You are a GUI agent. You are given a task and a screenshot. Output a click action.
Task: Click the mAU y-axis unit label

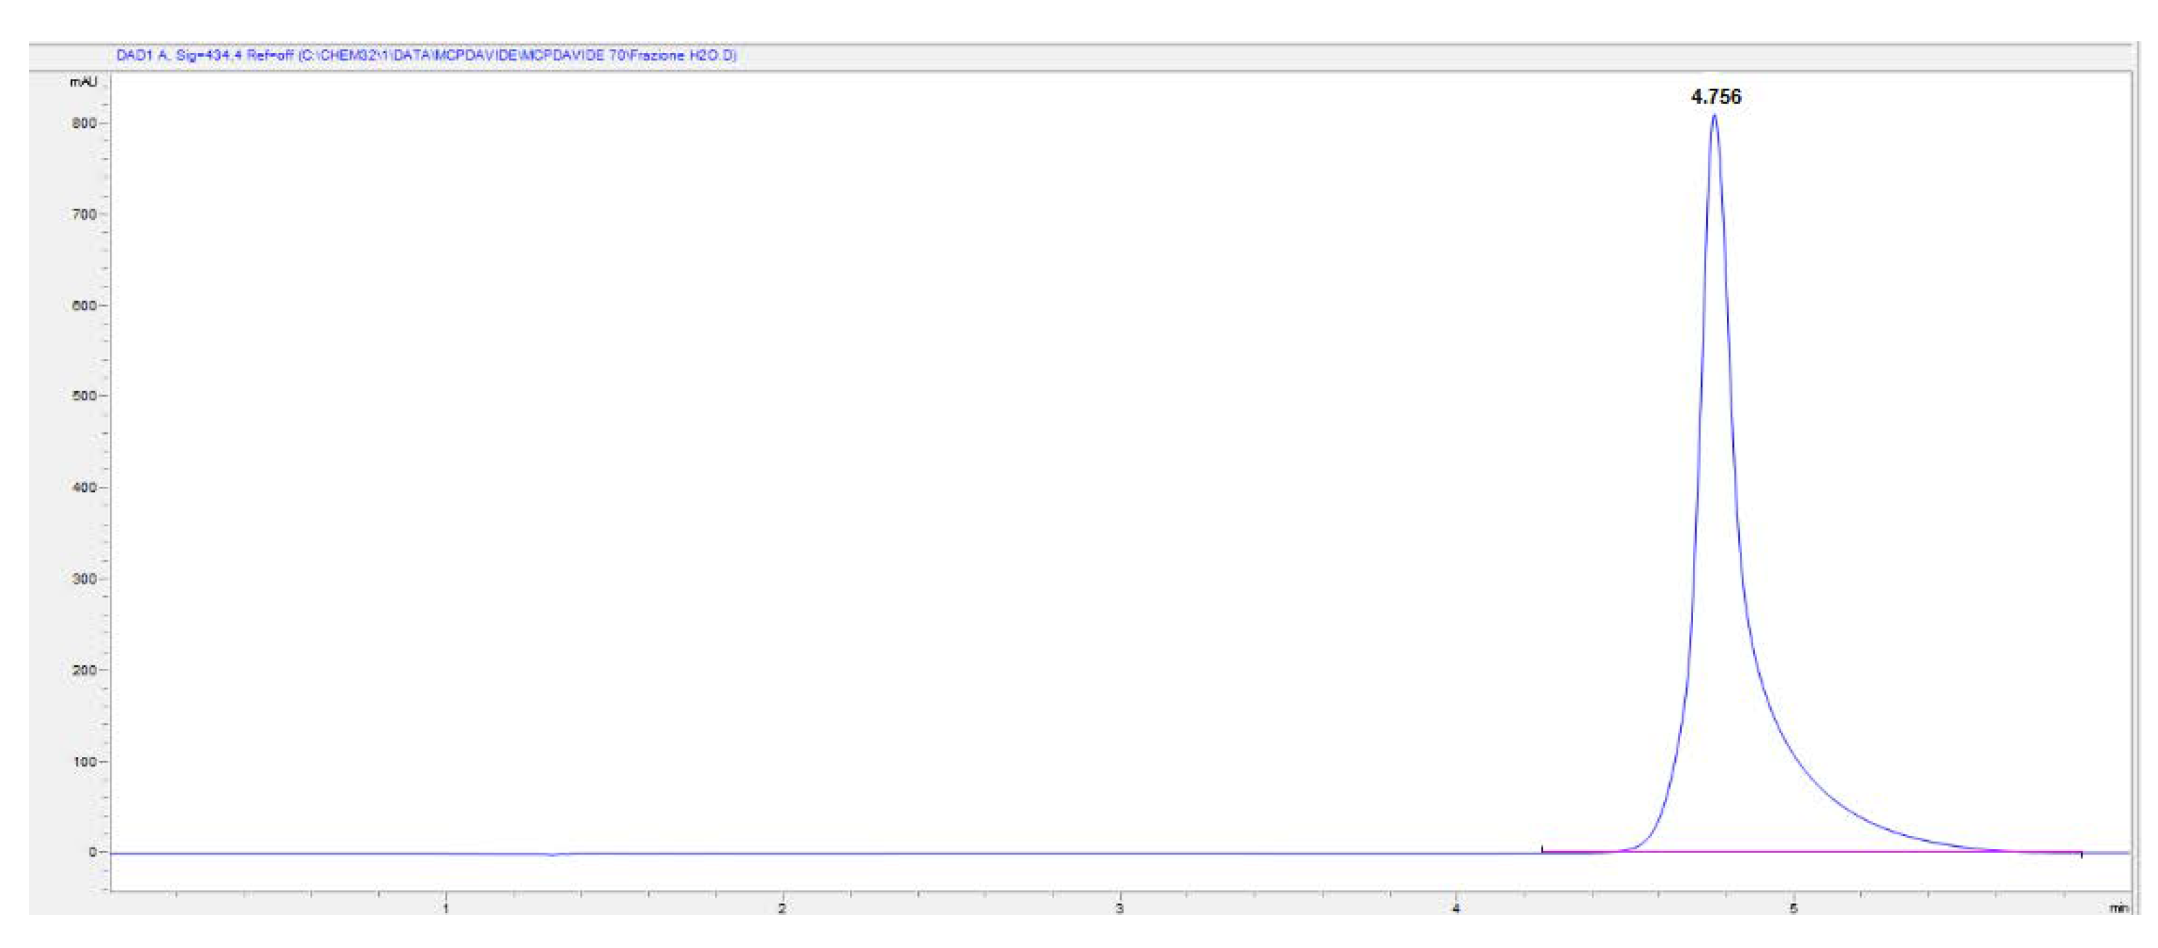(83, 81)
